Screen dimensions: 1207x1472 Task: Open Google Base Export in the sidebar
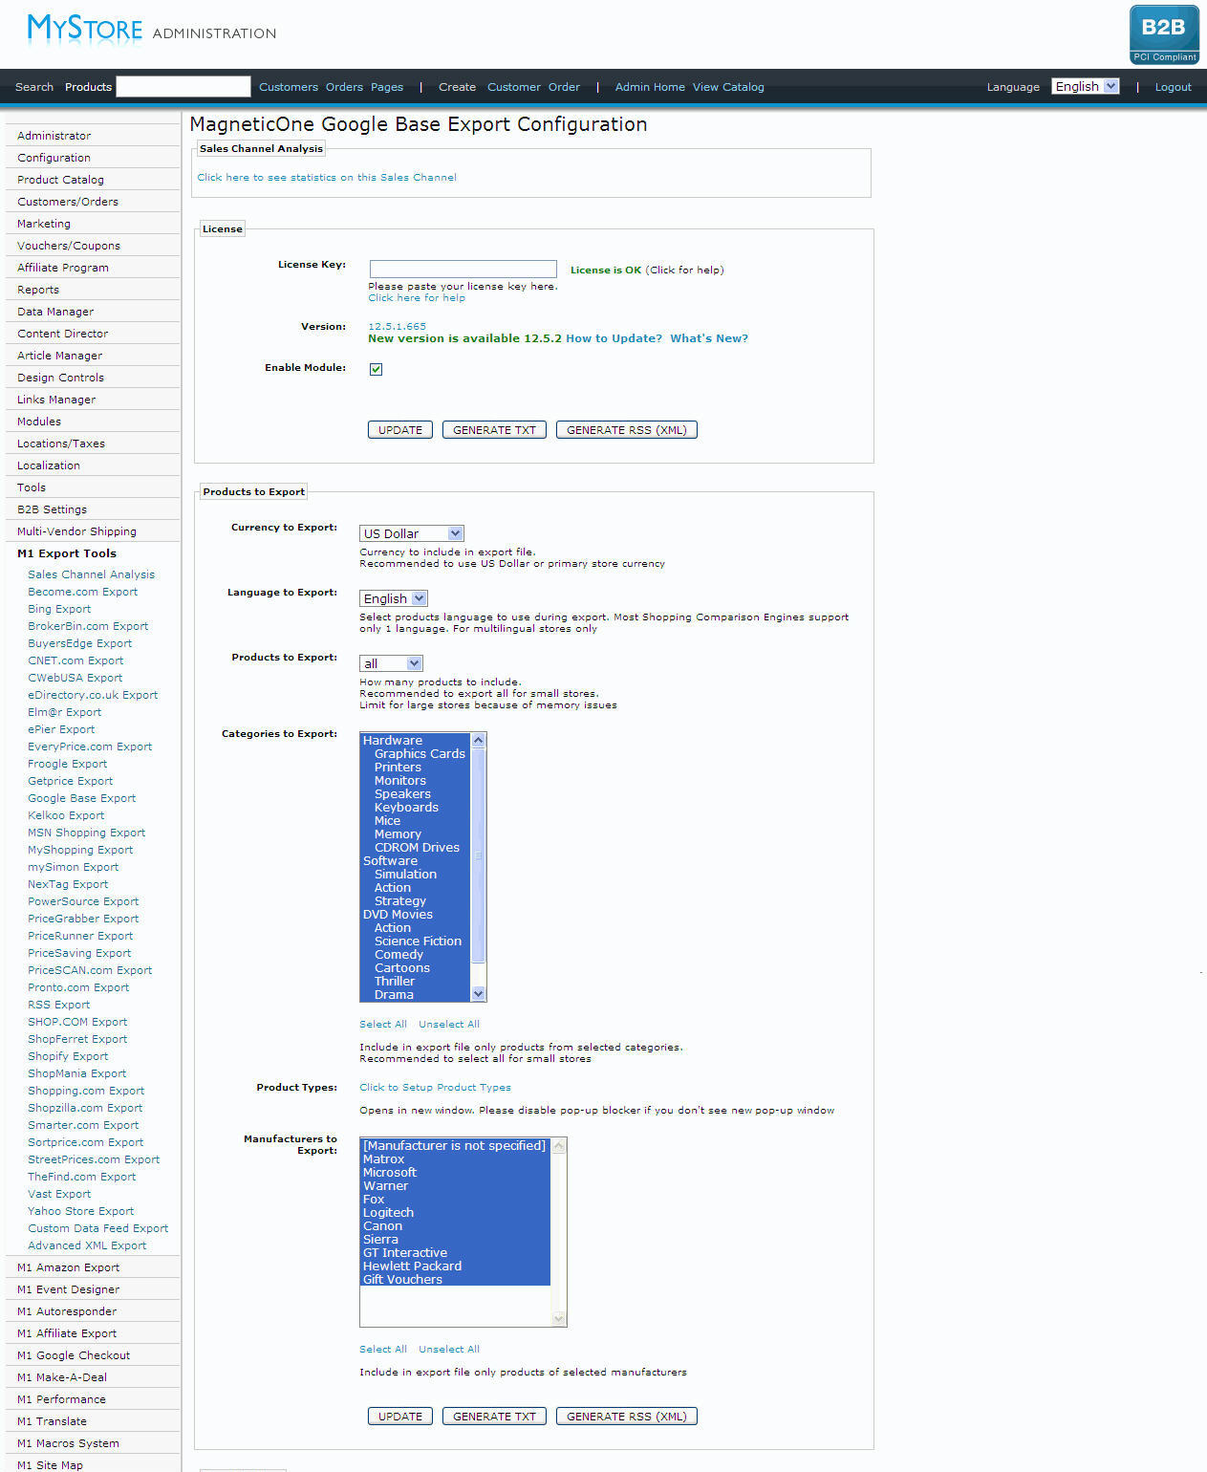coord(81,798)
